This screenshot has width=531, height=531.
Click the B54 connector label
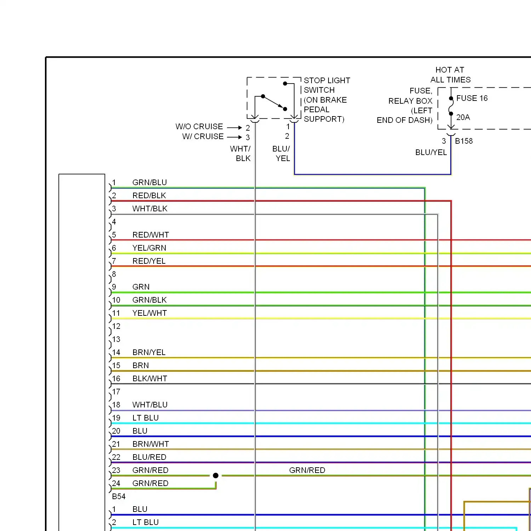click(119, 496)
